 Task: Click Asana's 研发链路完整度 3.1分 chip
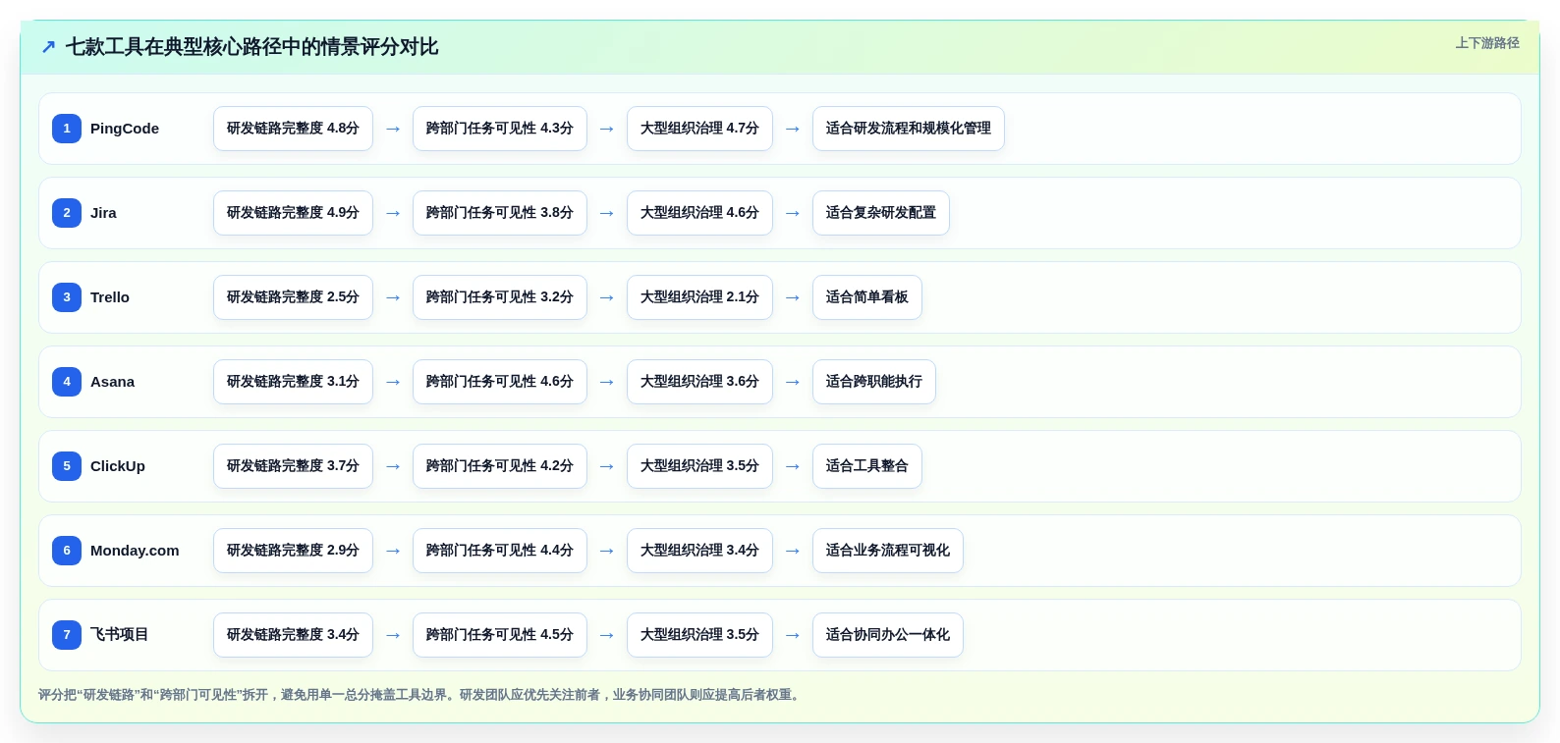pos(293,382)
